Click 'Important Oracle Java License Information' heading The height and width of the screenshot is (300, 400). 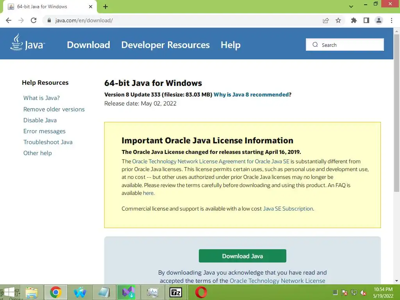(x=207, y=141)
